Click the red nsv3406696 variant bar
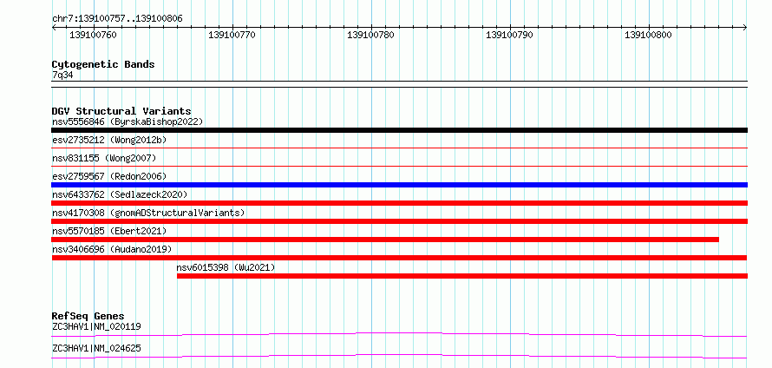772x368 pixels. pos(399,258)
